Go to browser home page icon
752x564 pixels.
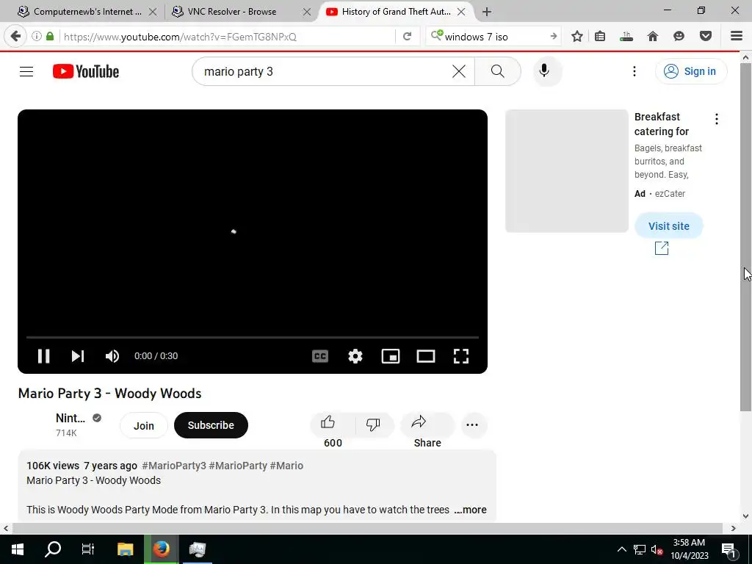tap(653, 36)
